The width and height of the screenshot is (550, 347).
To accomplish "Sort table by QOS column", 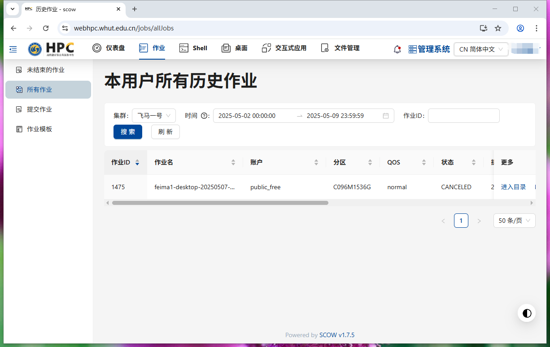I will coord(407,162).
